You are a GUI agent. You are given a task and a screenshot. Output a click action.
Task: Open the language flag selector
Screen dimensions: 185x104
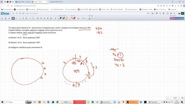click(x=179, y=14)
